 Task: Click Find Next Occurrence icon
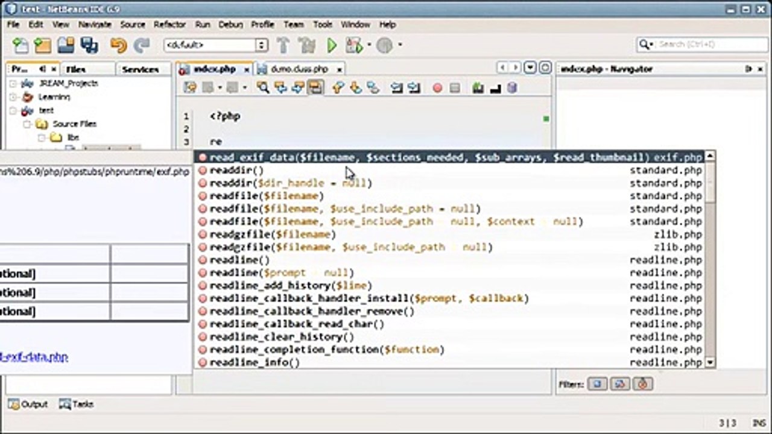pos(298,88)
